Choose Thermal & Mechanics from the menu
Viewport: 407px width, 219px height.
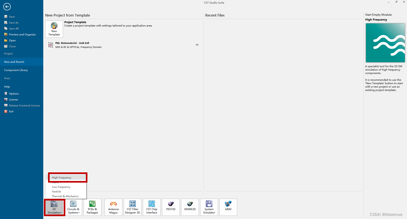65,196
